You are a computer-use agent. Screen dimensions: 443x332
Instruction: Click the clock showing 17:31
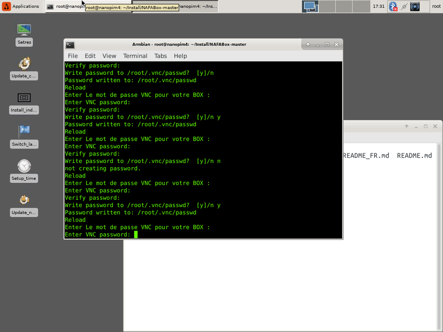[x=379, y=6]
